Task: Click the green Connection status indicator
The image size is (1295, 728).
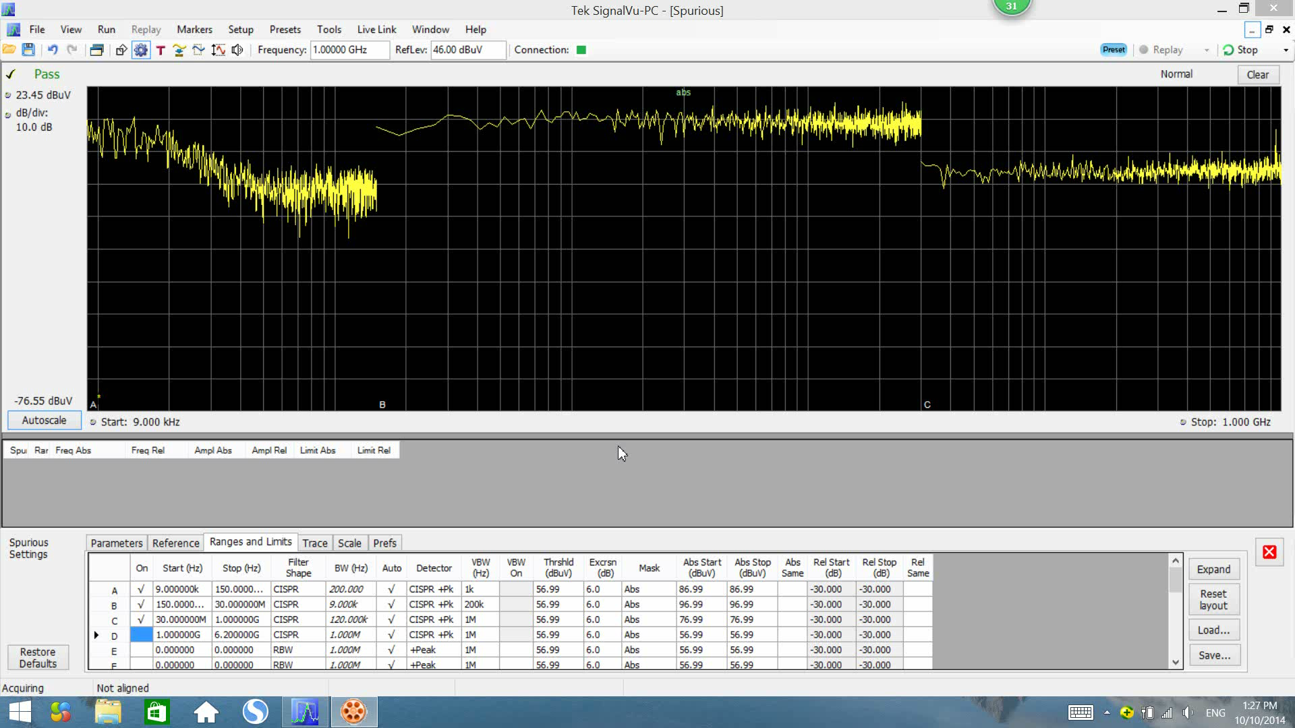Action: point(581,50)
